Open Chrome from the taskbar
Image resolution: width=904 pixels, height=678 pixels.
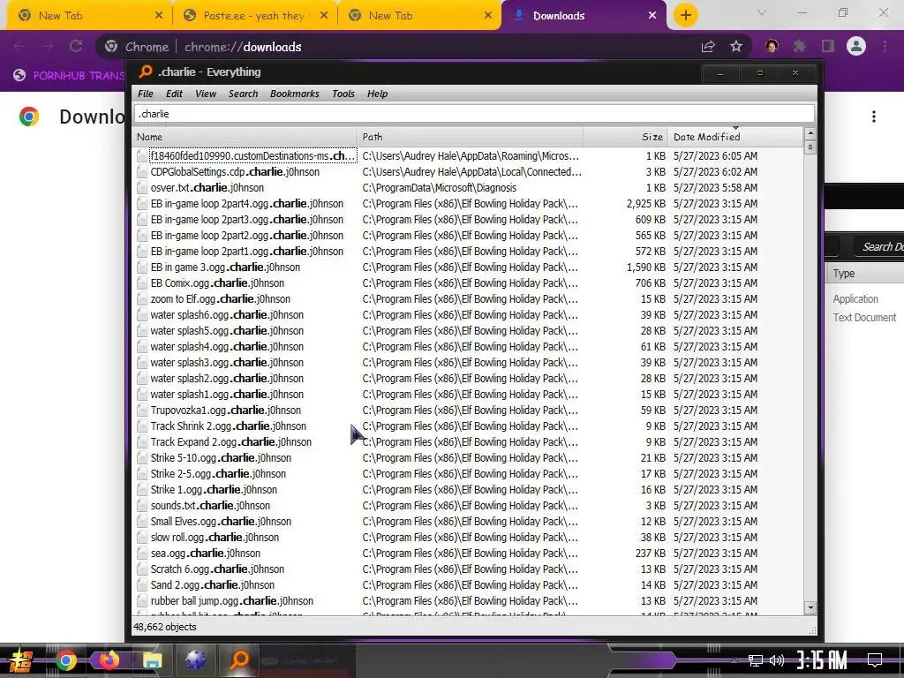[x=65, y=660]
